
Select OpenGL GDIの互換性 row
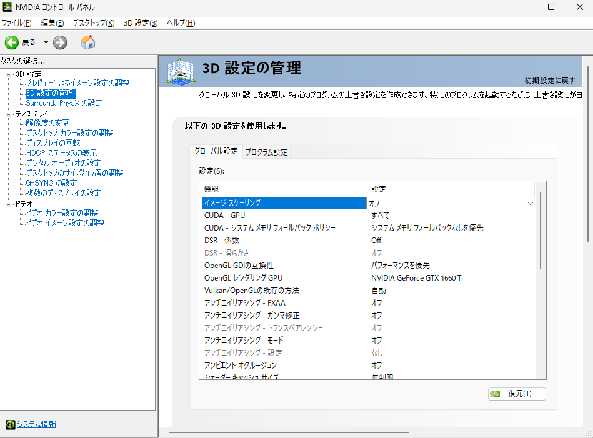click(x=369, y=266)
